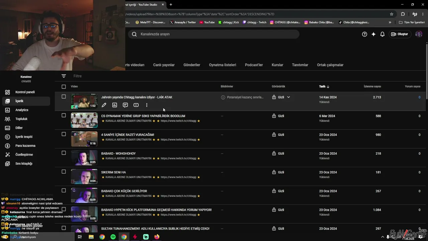This screenshot has width=428, height=241.
Task: Open YouTube Studio help
Action: pos(364,34)
